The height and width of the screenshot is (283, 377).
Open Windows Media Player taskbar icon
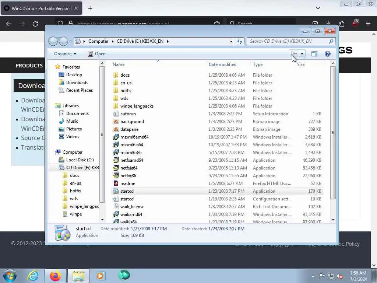[100, 276]
